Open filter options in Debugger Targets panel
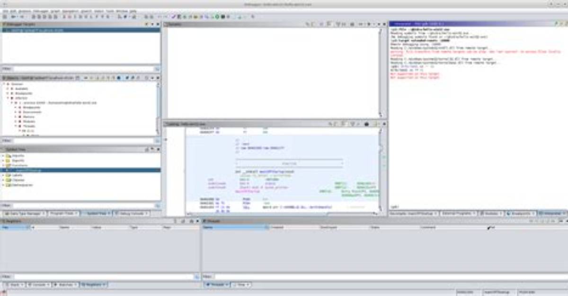Image resolution: width=568 pixels, height=296 pixels. [158, 69]
